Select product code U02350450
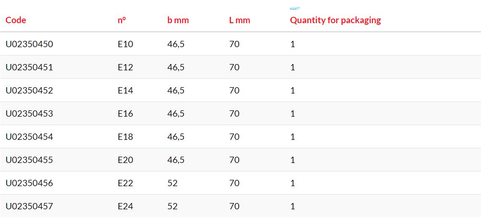 coord(29,44)
